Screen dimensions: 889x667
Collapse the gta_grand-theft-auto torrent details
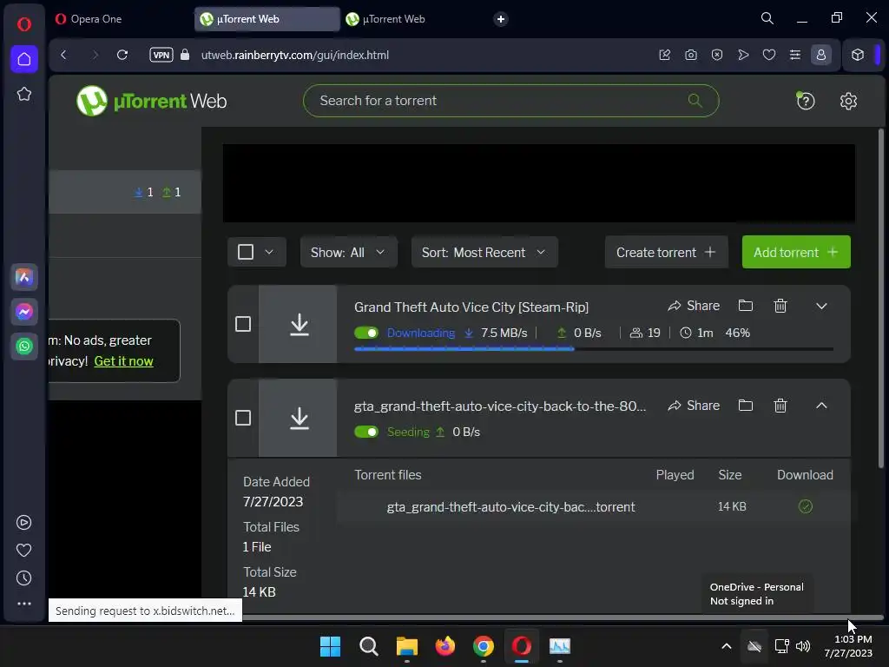coord(821,406)
